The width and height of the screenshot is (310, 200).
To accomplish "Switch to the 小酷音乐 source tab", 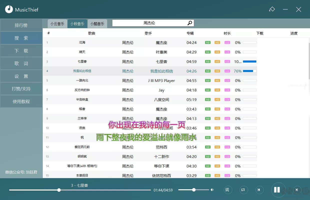I will [97, 23].
